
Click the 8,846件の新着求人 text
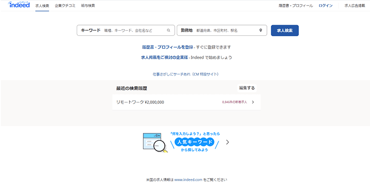pos(234,102)
